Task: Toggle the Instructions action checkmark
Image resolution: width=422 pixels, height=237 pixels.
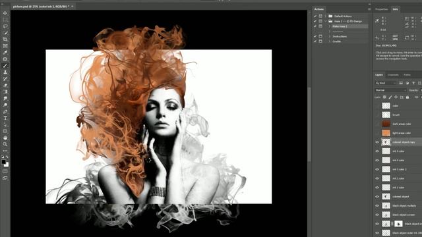Action: click(315, 36)
